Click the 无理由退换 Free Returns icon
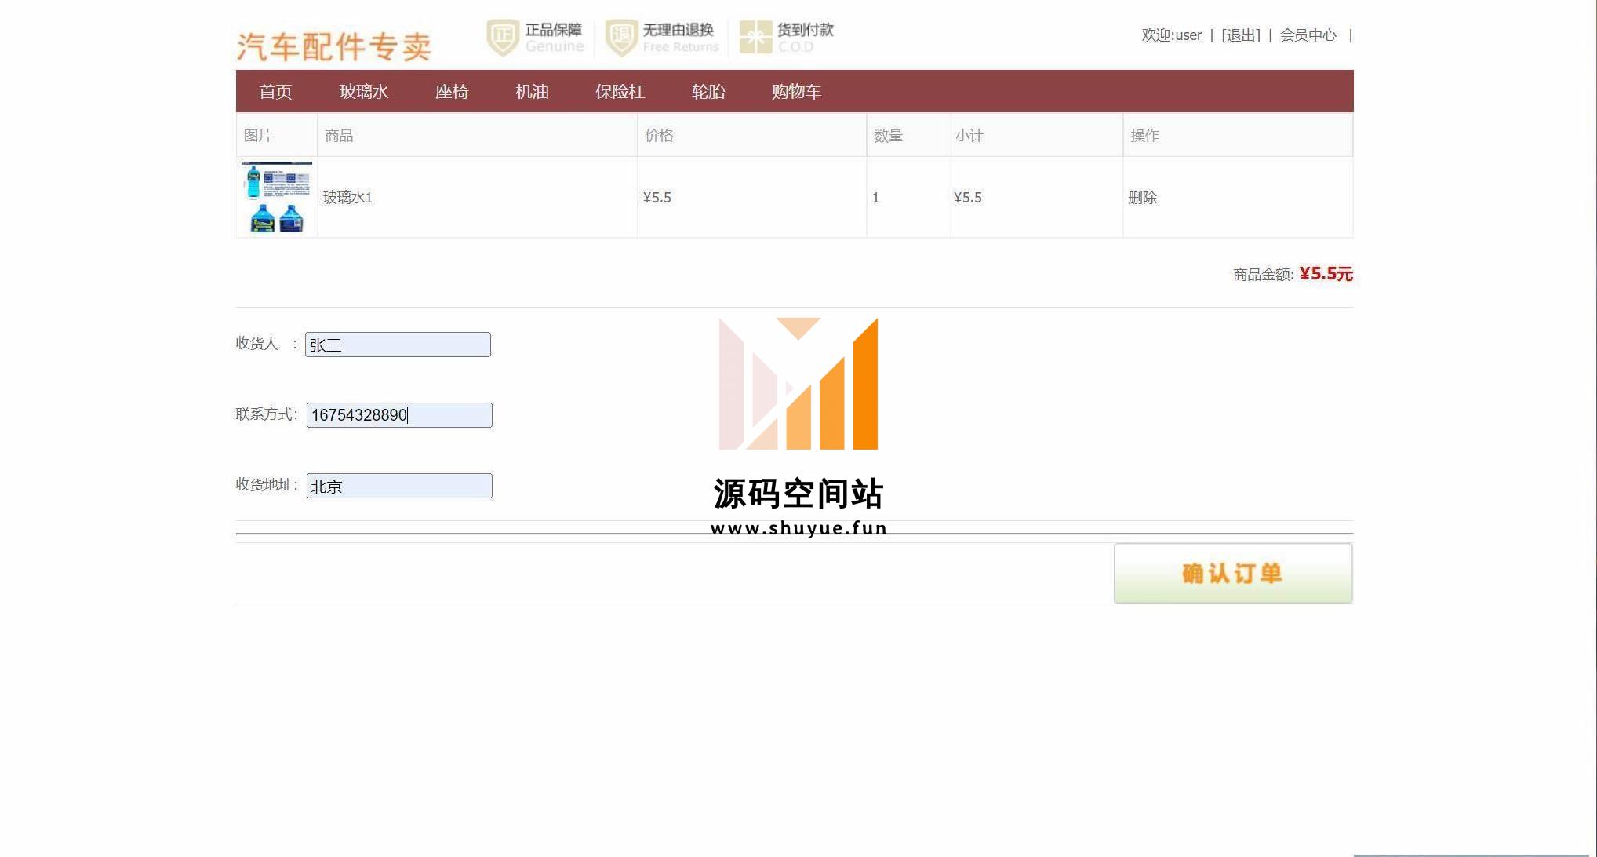1597x857 pixels. [621, 37]
